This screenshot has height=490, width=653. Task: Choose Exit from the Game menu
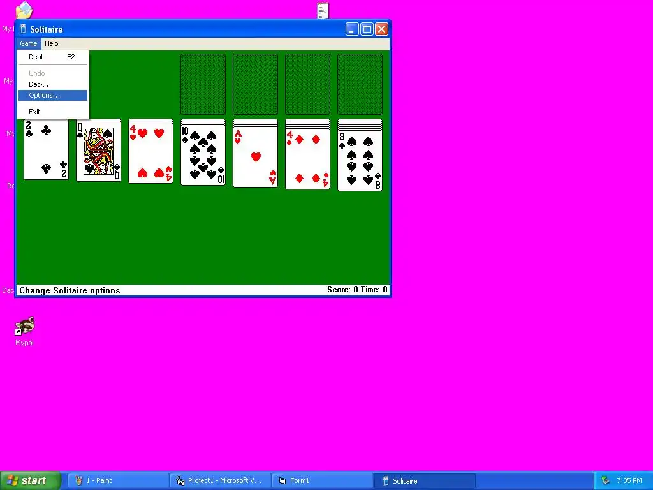pos(53,112)
